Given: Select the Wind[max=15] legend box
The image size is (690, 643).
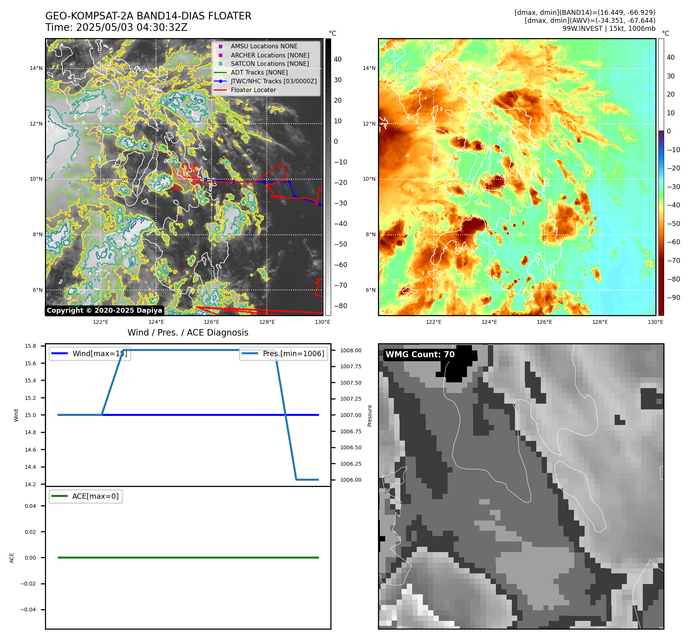Looking at the screenshot, I should pos(90,353).
